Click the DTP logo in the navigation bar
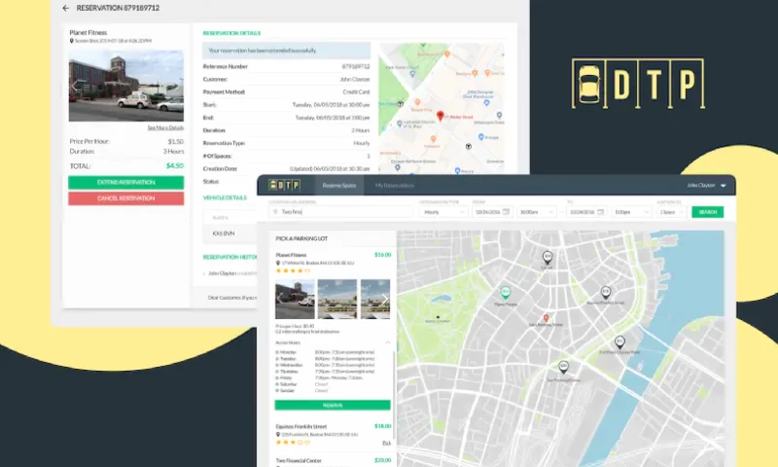Screen dimensions: 778x467 (x=286, y=185)
